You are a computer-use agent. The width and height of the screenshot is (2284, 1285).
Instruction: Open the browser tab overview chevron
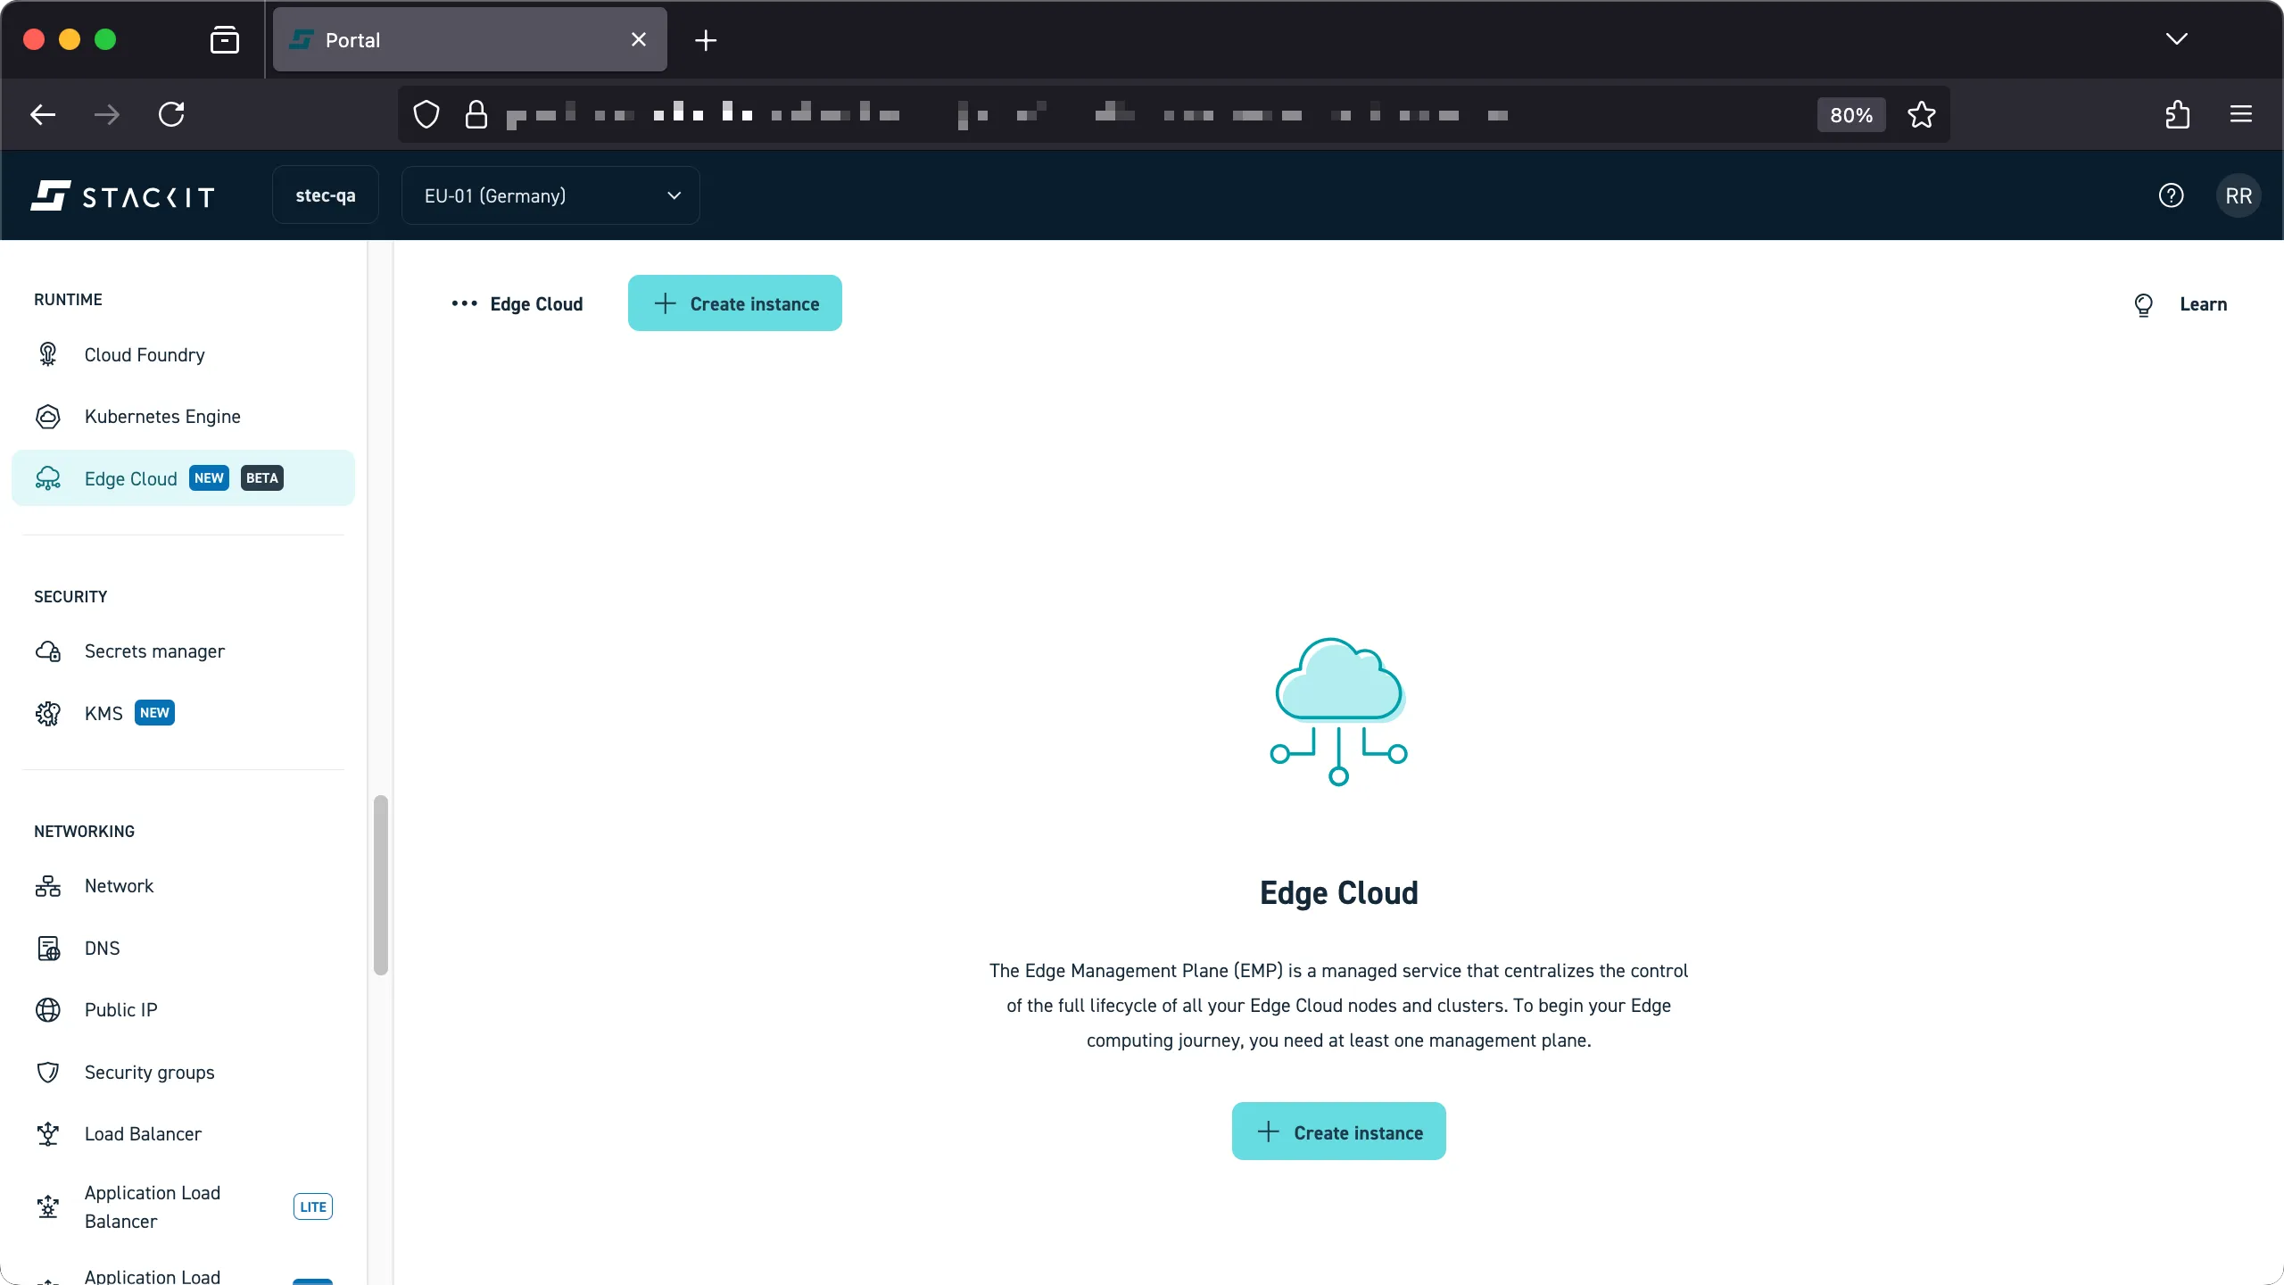pyautogui.click(x=2177, y=39)
